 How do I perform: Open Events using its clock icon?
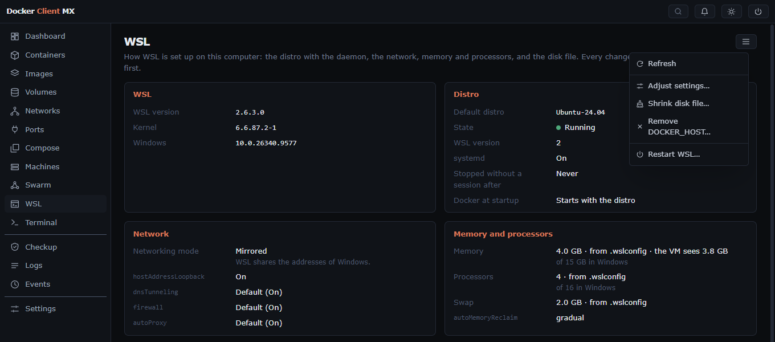point(15,284)
